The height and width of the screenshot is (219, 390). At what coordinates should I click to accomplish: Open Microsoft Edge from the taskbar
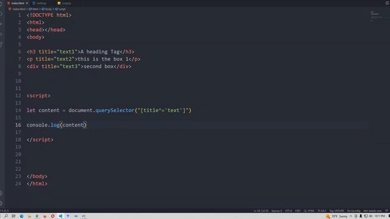(x=22, y=216)
